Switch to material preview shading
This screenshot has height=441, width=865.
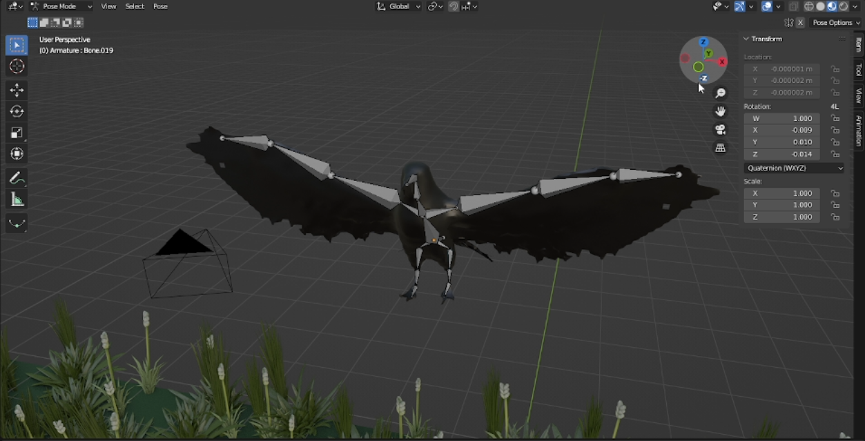click(832, 6)
